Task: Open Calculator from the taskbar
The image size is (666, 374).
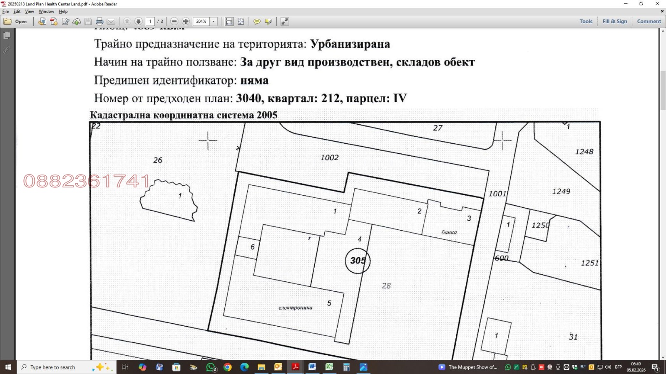Action: click(346, 367)
